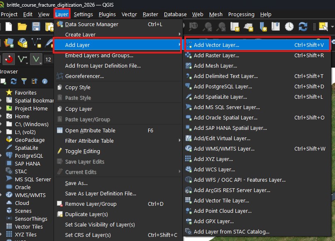Open the Vector menu
The height and width of the screenshot is (241, 335).
(129, 14)
